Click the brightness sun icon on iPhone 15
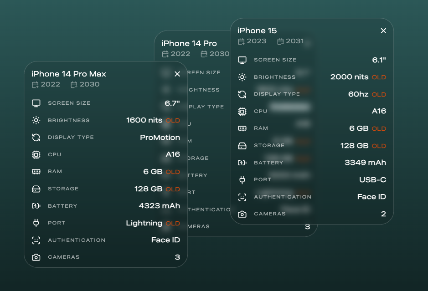Screen dimensions: 428x291 click(x=242, y=77)
